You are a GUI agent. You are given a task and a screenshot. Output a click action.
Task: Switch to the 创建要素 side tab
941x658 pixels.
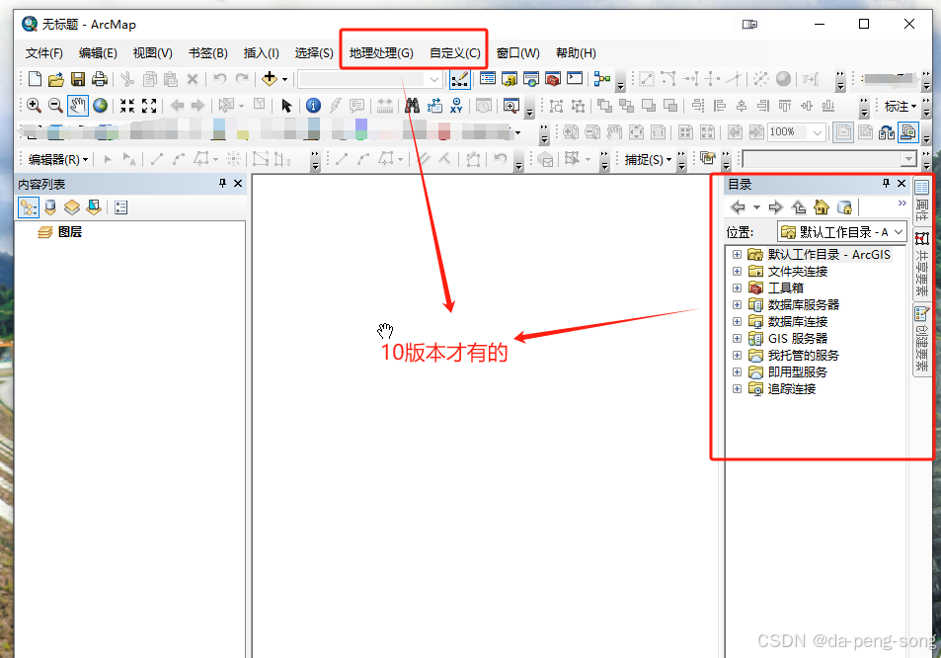tap(922, 339)
